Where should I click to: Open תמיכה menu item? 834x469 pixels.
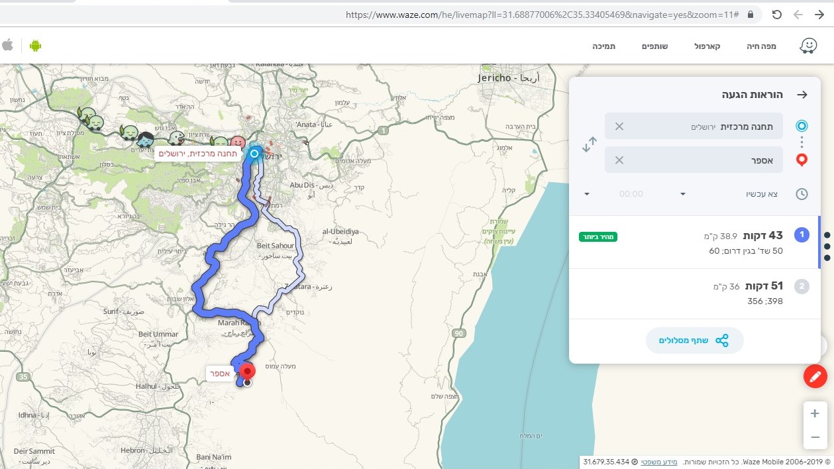coord(603,46)
